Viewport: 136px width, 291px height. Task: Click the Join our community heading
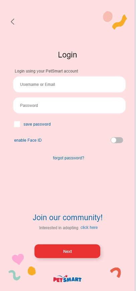click(x=67, y=217)
